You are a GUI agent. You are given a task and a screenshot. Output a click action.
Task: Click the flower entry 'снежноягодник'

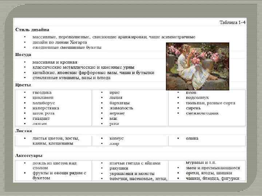pos(202,113)
